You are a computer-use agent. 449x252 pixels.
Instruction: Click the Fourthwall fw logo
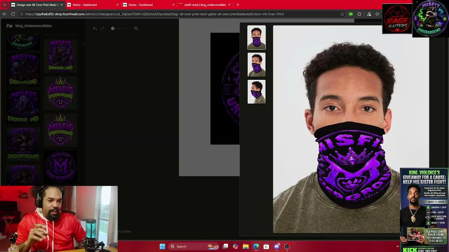point(9,26)
